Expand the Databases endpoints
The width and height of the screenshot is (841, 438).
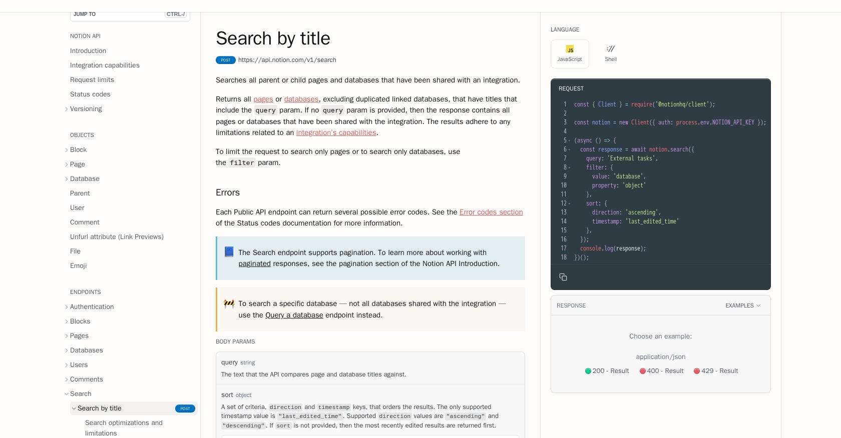[x=67, y=350]
